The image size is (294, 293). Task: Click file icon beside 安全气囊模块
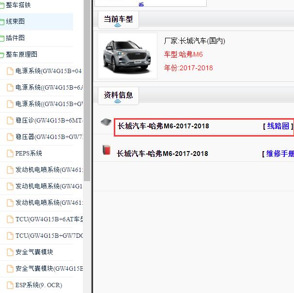click(10, 252)
